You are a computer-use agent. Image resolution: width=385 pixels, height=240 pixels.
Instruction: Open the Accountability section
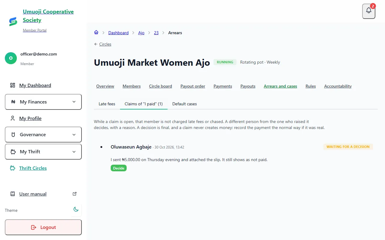point(338,86)
